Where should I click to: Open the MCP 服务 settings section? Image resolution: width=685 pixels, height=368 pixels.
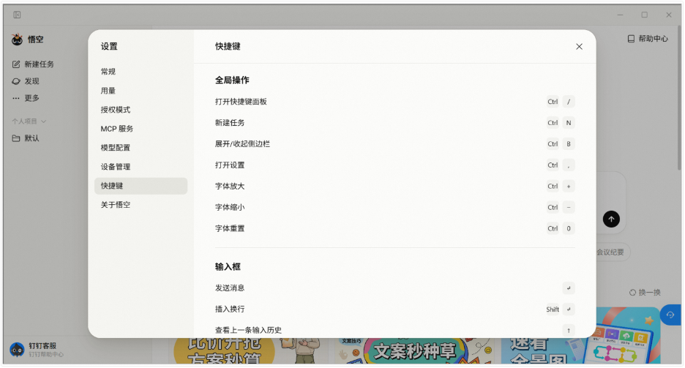point(141,129)
